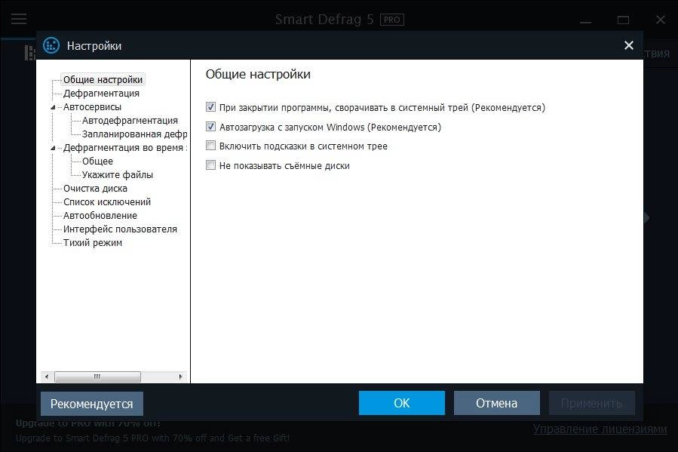This screenshot has width=678, height=452.
Task: Click the Общие настройки heading in the settings pane
Action: 258,74
